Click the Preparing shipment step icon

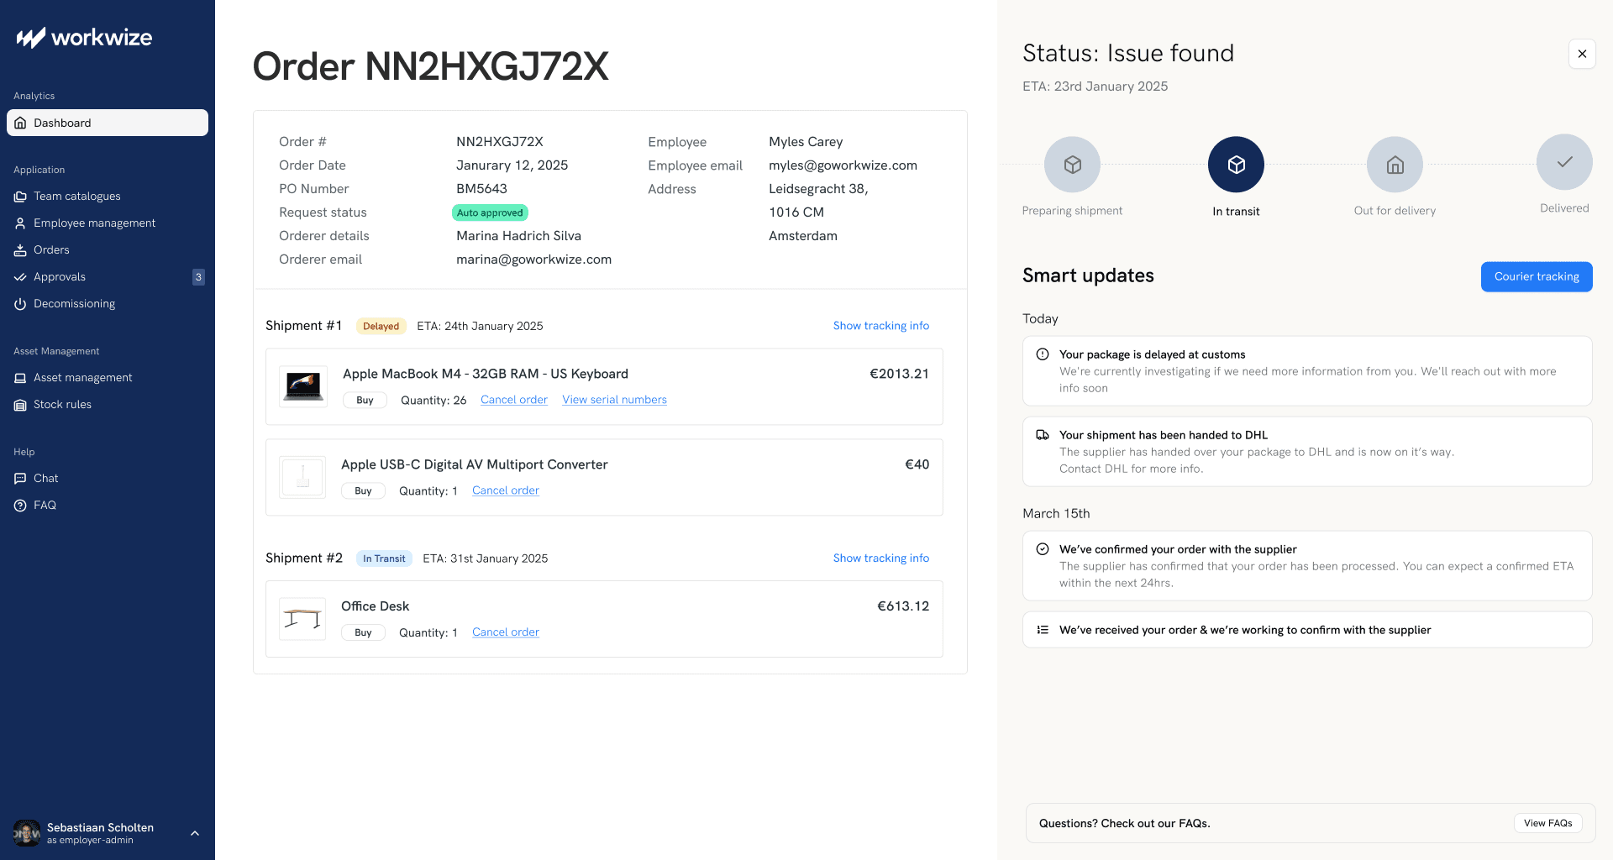[x=1073, y=165]
